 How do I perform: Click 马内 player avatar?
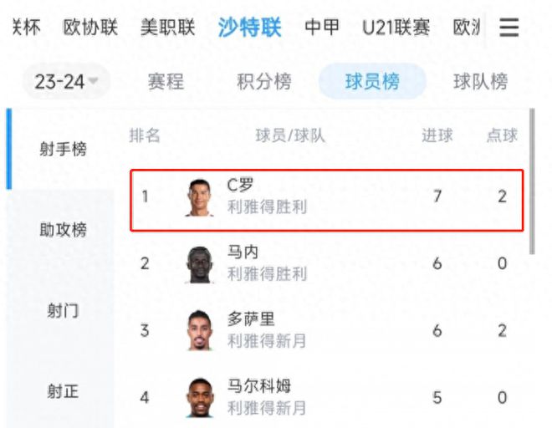click(200, 265)
